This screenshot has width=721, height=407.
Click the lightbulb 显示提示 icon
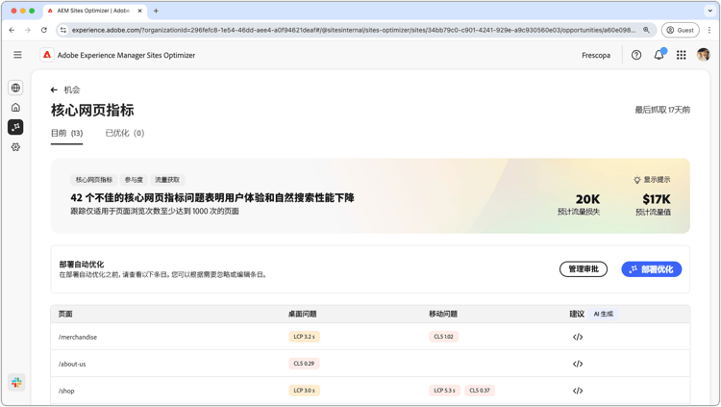click(x=636, y=180)
